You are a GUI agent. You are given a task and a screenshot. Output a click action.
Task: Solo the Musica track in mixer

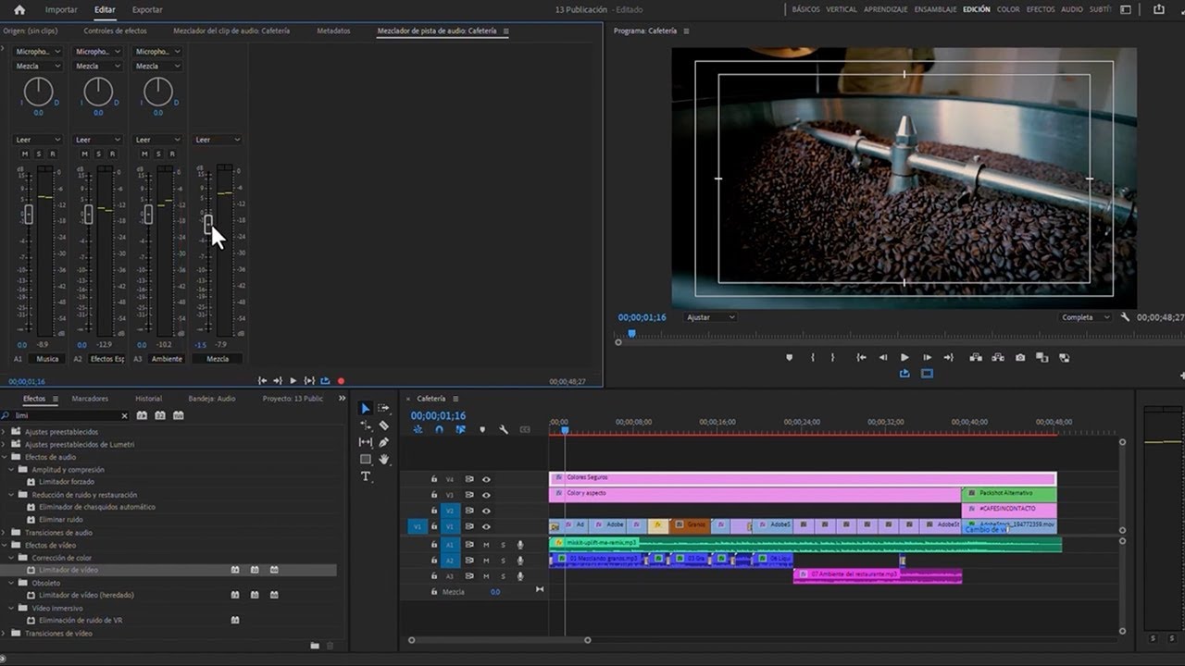coord(39,154)
